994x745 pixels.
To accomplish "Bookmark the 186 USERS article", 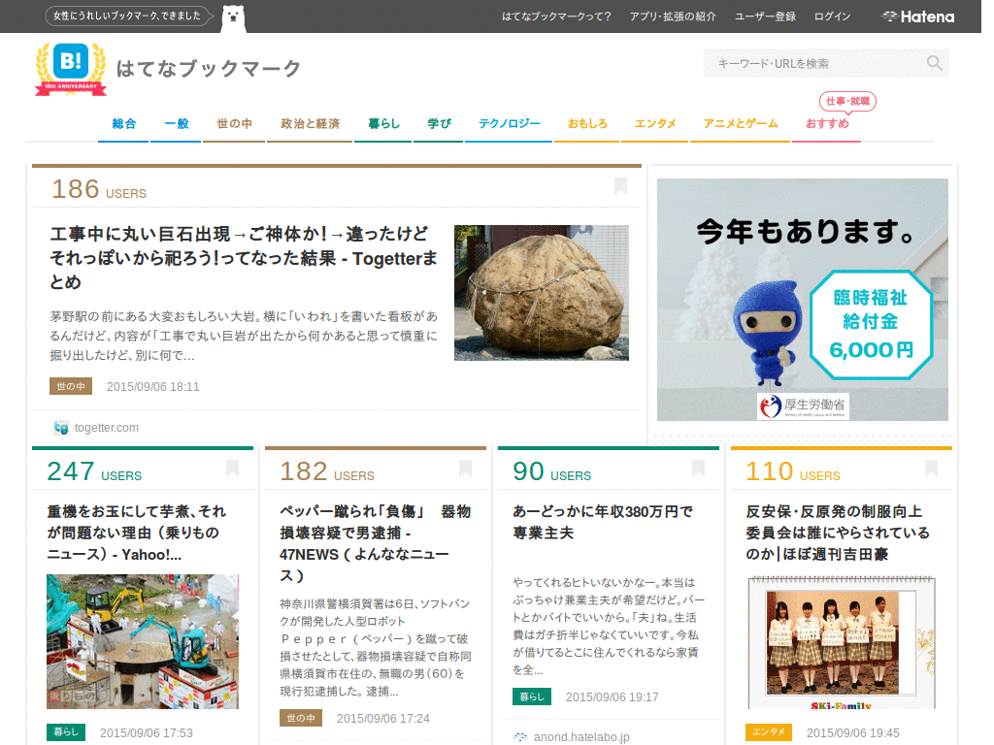I will [620, 185].
